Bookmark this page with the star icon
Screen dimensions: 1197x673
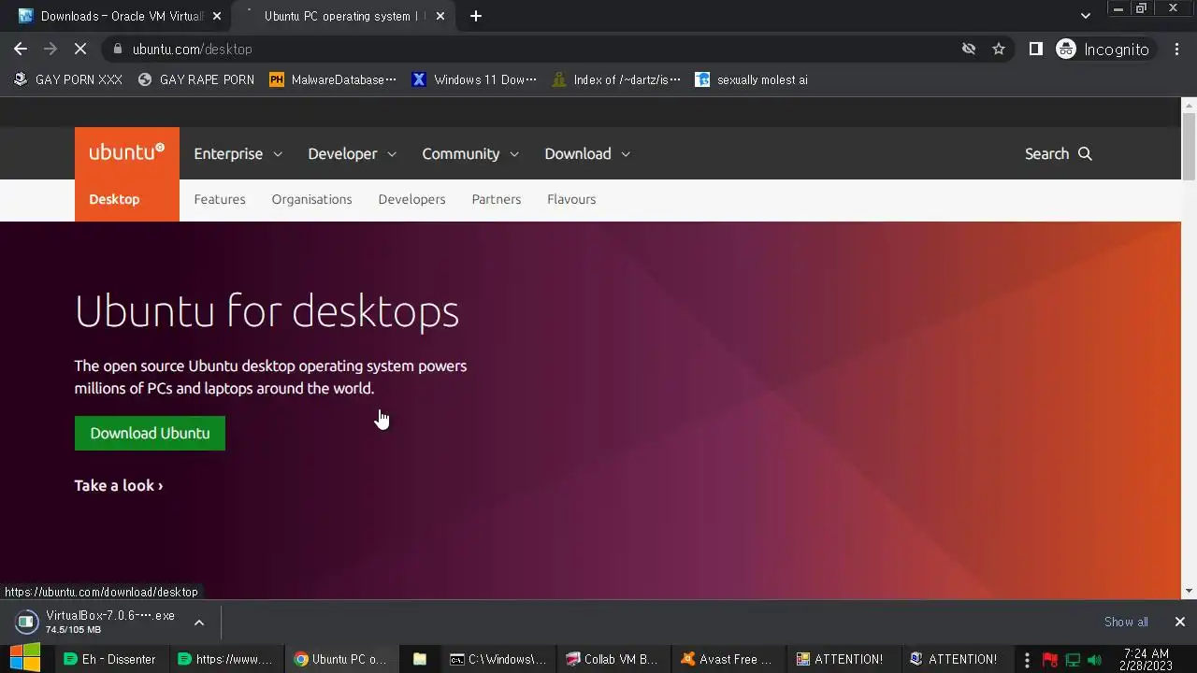click(x=999, y=49)
